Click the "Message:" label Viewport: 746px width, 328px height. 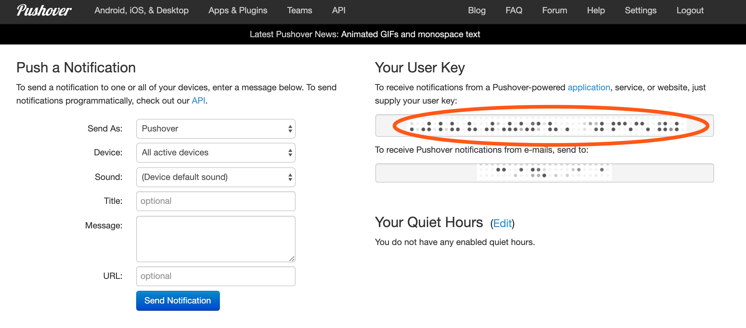click(x=104, y=225)
